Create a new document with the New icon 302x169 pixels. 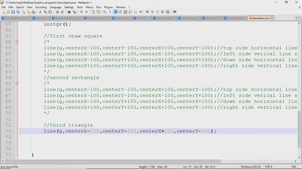(3, 12)
